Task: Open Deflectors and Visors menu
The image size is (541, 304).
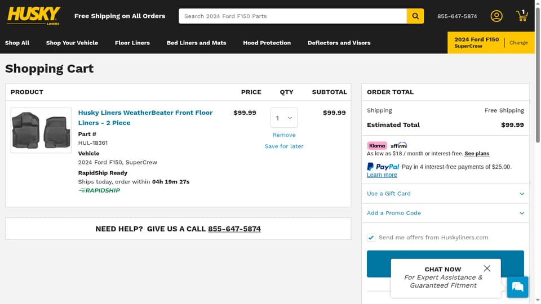Action: pos(339,43)
